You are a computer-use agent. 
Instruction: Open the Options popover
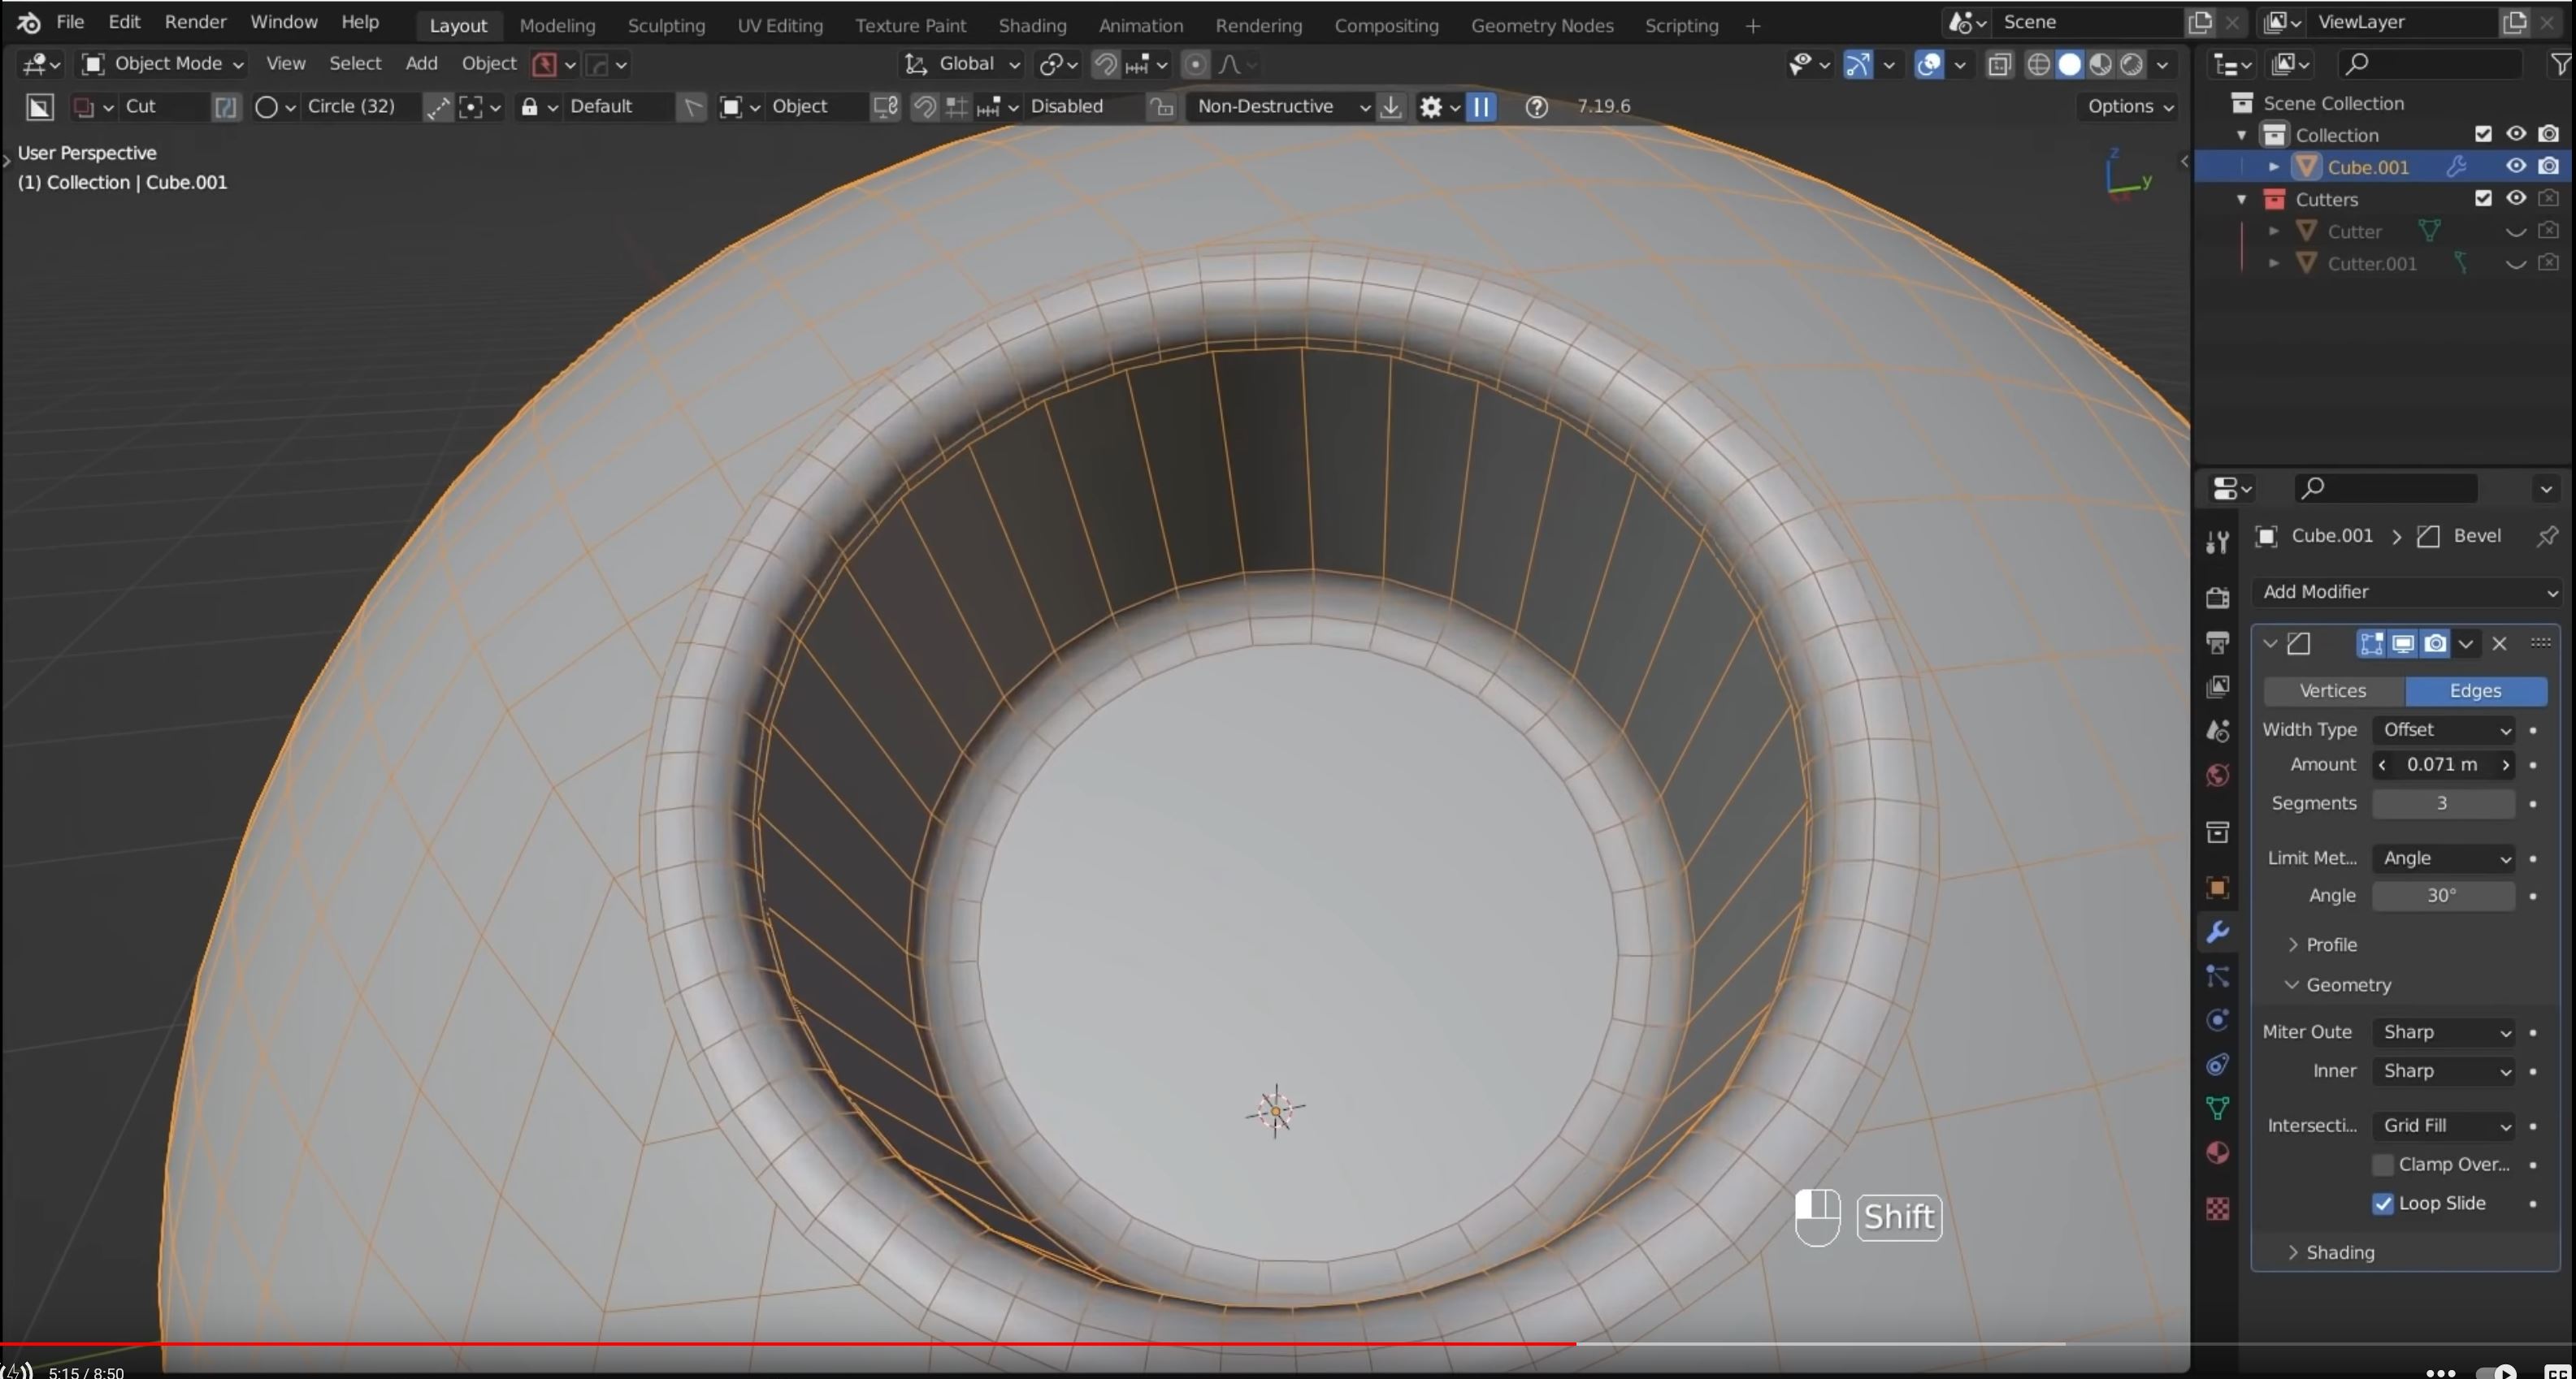tap(2129, 107)
